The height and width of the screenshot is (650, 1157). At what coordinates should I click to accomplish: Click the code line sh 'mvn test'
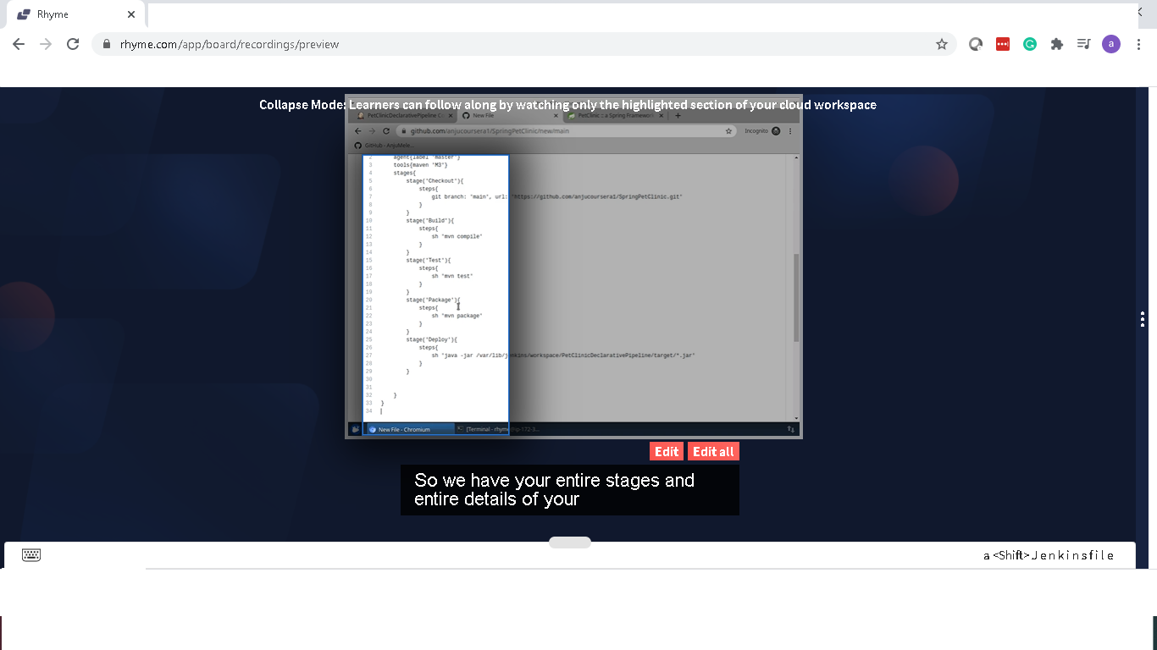pyautogui.click(x=452, y=276)
